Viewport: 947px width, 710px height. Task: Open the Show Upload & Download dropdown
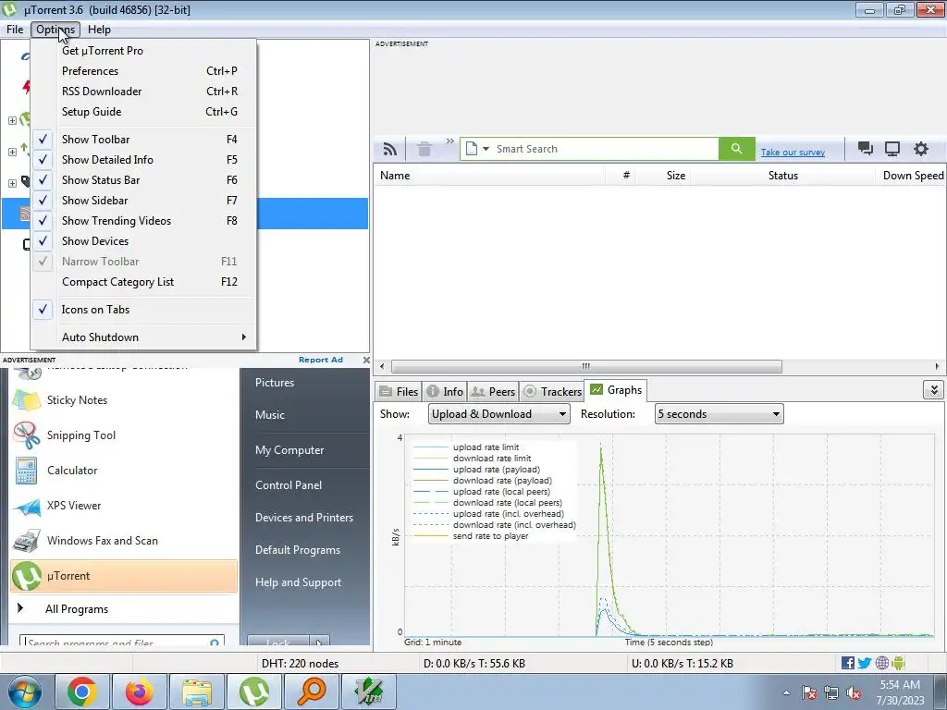[x=498, y=414]
